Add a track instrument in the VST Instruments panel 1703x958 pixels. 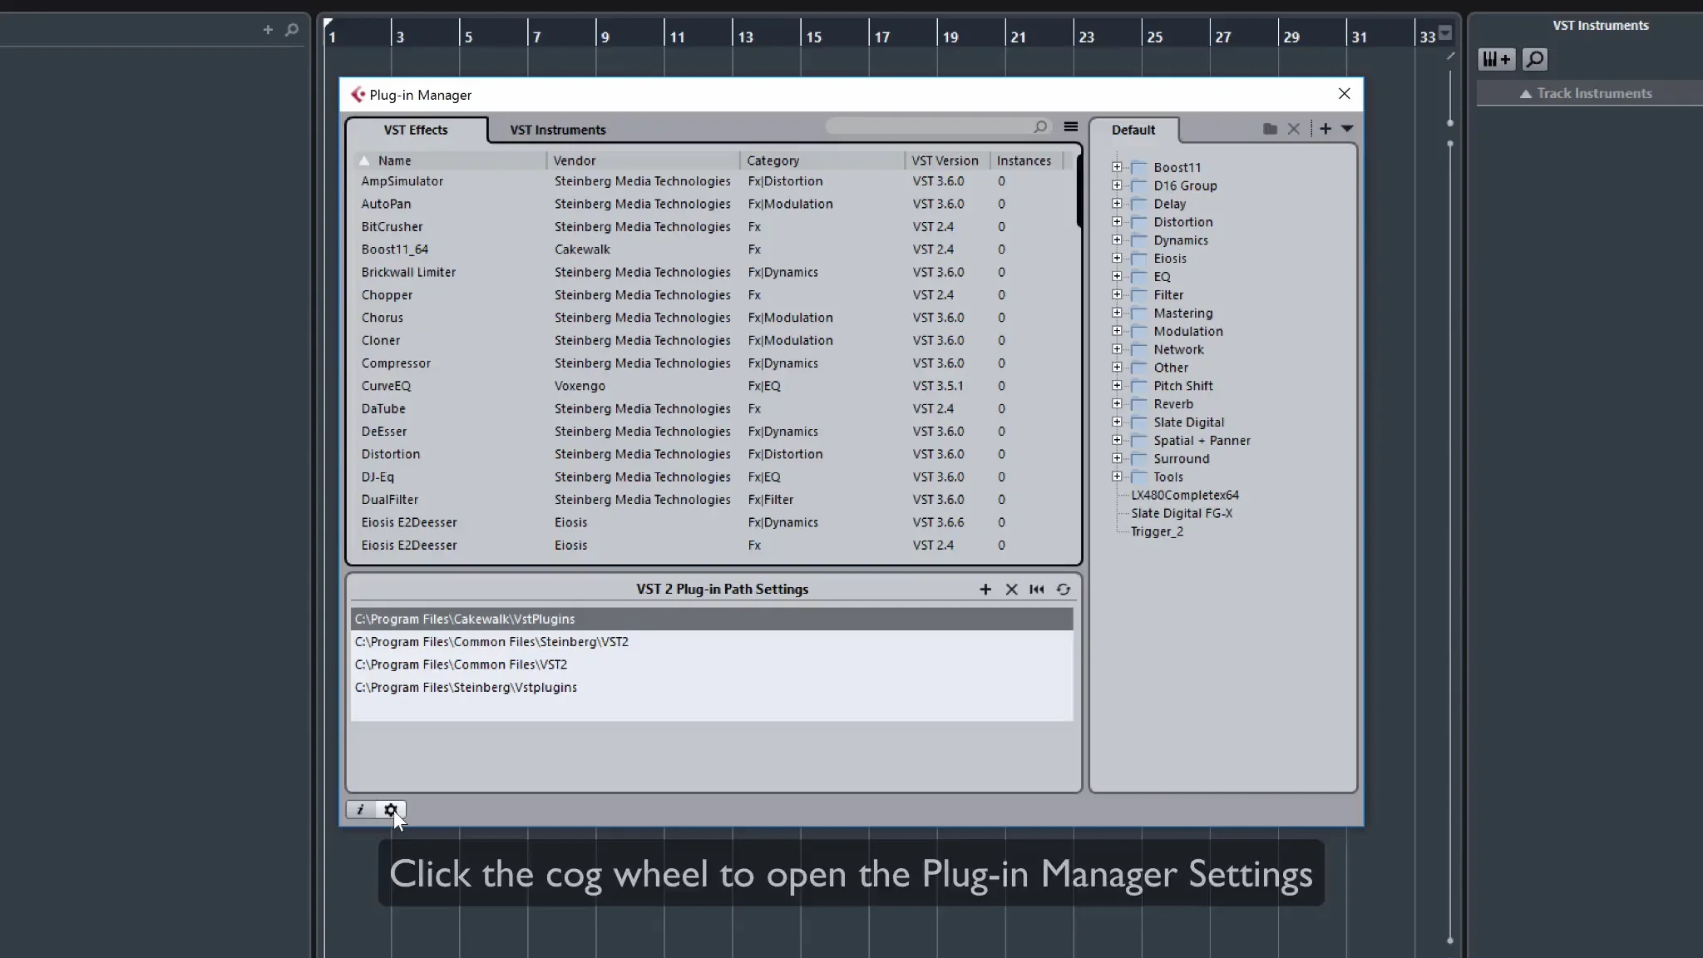(x=1496, y=59)
